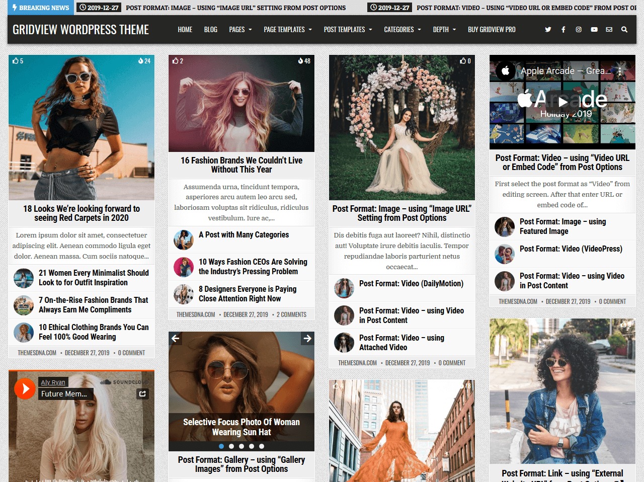The width and height of the screenshot is (644, 482).
Task: Open 'Post Format: Video (VideoPress)' link
Action: 571,249
